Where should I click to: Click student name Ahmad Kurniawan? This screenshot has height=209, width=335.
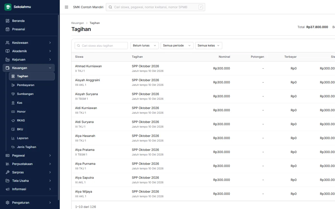pos(88,66)
